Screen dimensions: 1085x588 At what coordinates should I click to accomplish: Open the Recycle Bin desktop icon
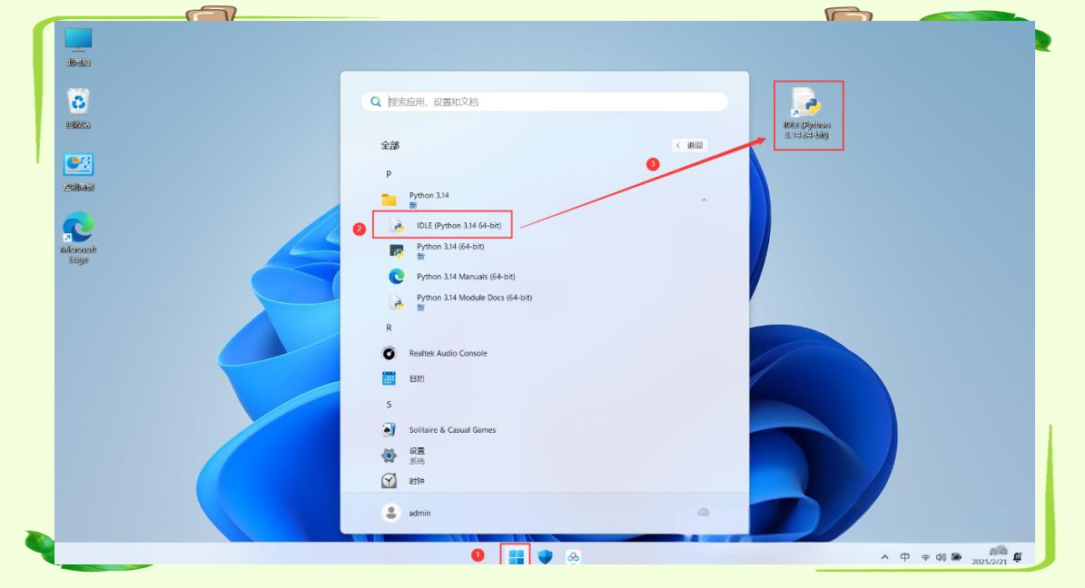(x=78, y=109)
